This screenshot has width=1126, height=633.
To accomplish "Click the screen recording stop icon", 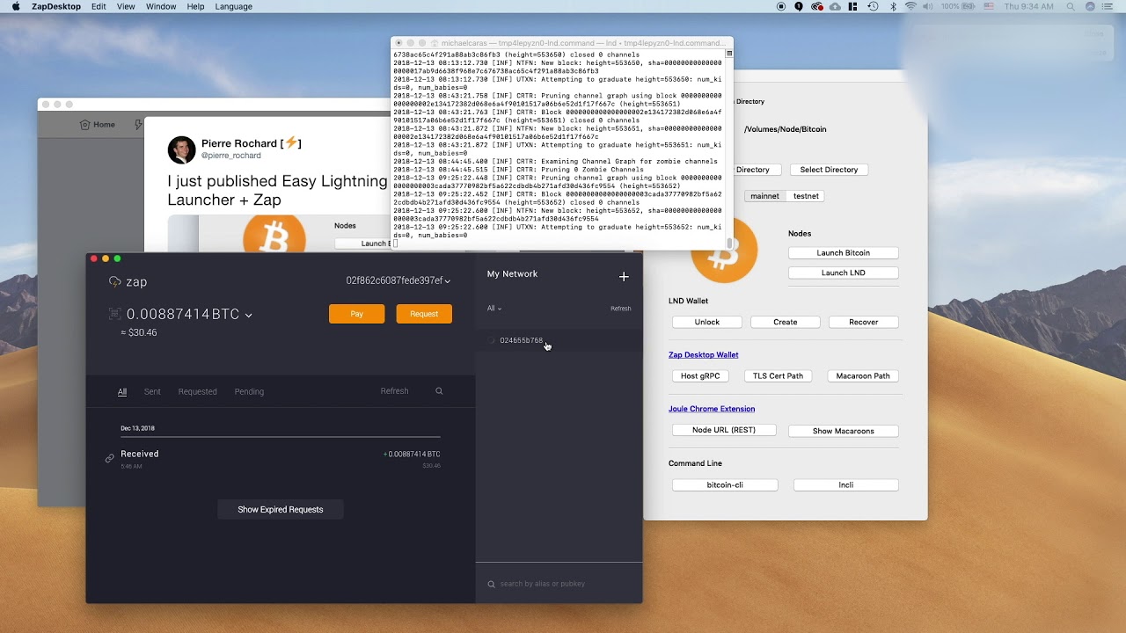I will tap(781, 6).
